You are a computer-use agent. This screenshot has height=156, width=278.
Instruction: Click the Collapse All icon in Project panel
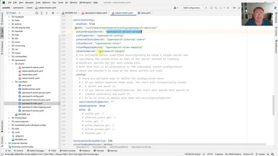click(46, 13)
